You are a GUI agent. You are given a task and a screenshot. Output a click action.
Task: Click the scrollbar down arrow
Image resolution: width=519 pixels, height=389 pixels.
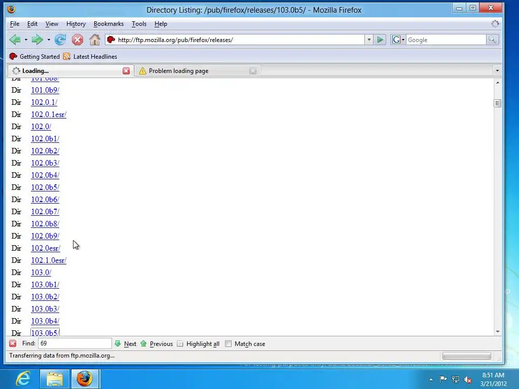point(498,331)
